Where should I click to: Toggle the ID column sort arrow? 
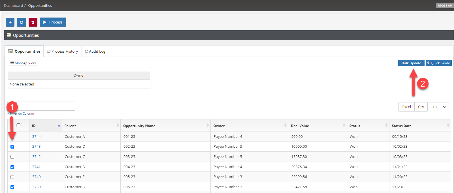tap(59, 126)
